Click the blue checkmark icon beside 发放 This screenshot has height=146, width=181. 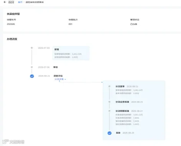click(x=110, y=133)
